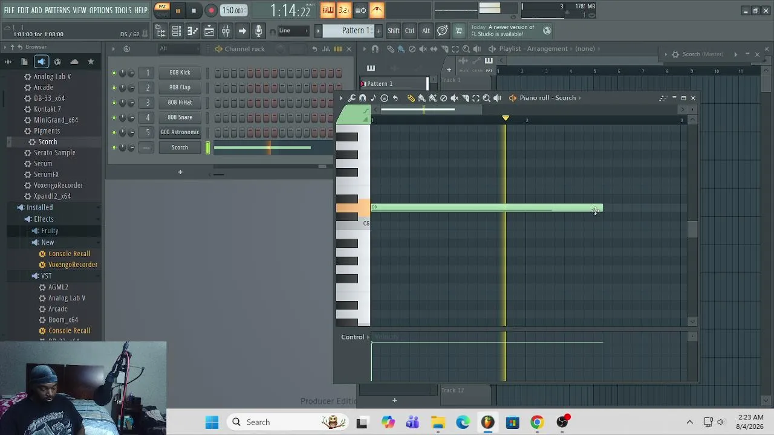Click the Scorch channel button
Image resolution: width=774 pixels, height=435 pixels.
click(180, 147)
